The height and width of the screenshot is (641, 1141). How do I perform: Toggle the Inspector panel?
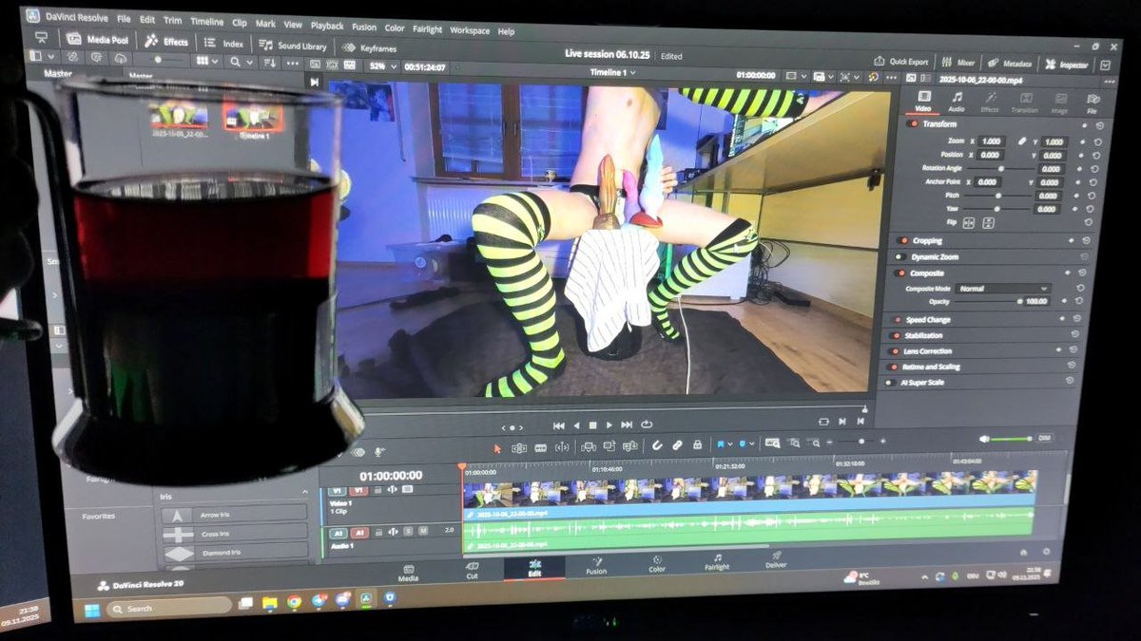1066,65
